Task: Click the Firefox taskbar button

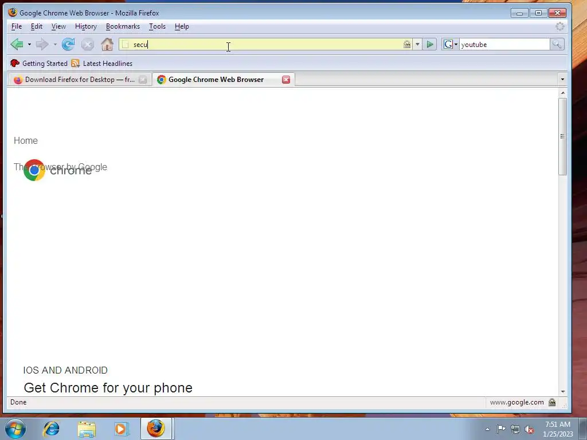Action: (x=156, y=429)
